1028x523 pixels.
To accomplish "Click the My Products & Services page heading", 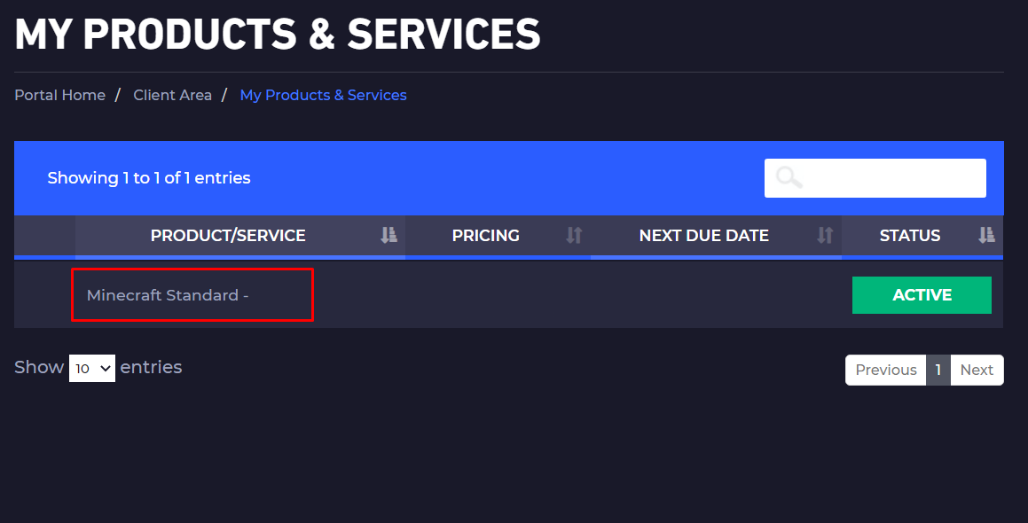I will (278, 35).
